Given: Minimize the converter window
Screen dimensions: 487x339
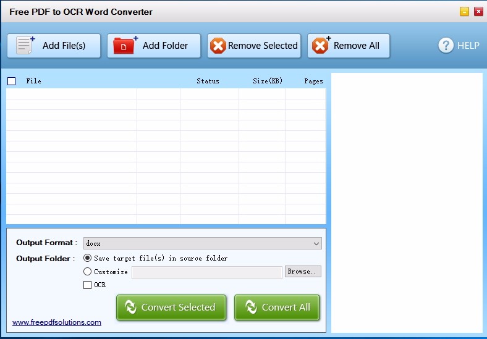Looking at the screenshot, I should click(x=464, y=12).
